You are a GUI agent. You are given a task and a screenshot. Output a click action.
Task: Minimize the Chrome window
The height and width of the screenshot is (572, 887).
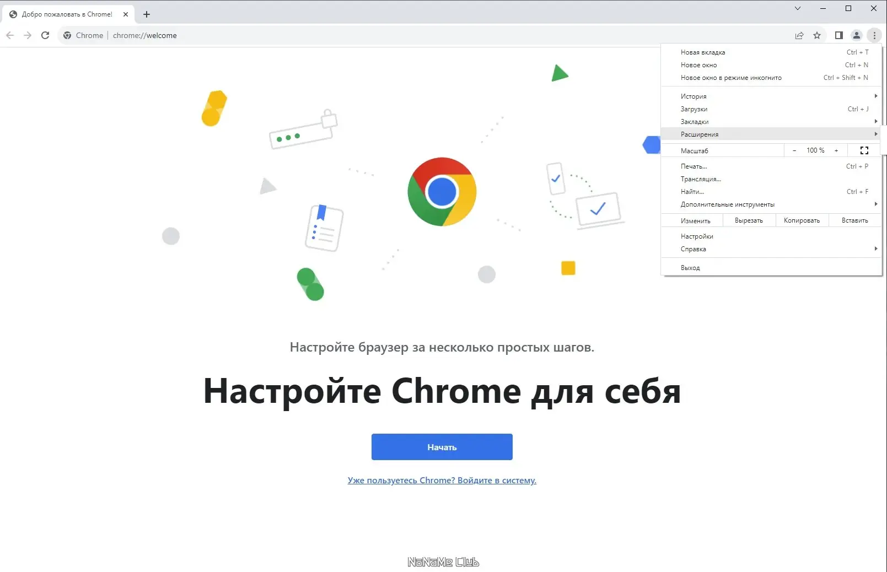tap(823, 8)
